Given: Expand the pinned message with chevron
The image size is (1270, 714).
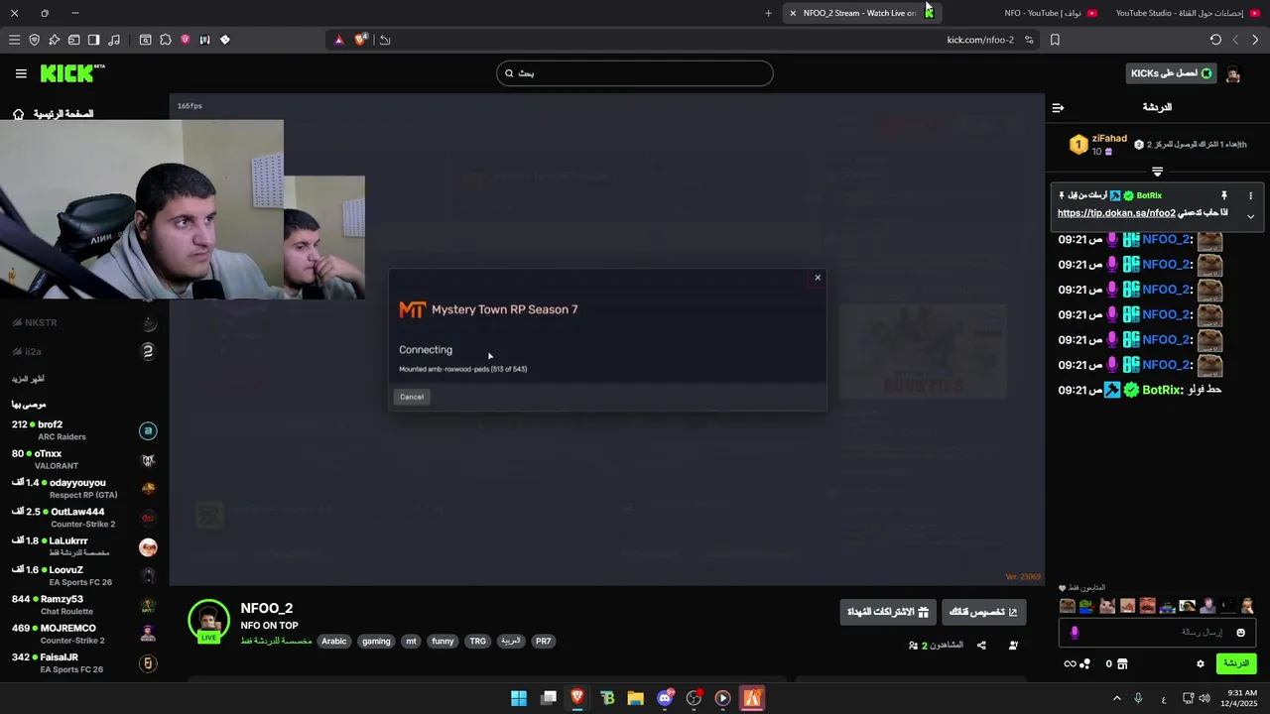Looking at the screenshot, I should 1250,216.
